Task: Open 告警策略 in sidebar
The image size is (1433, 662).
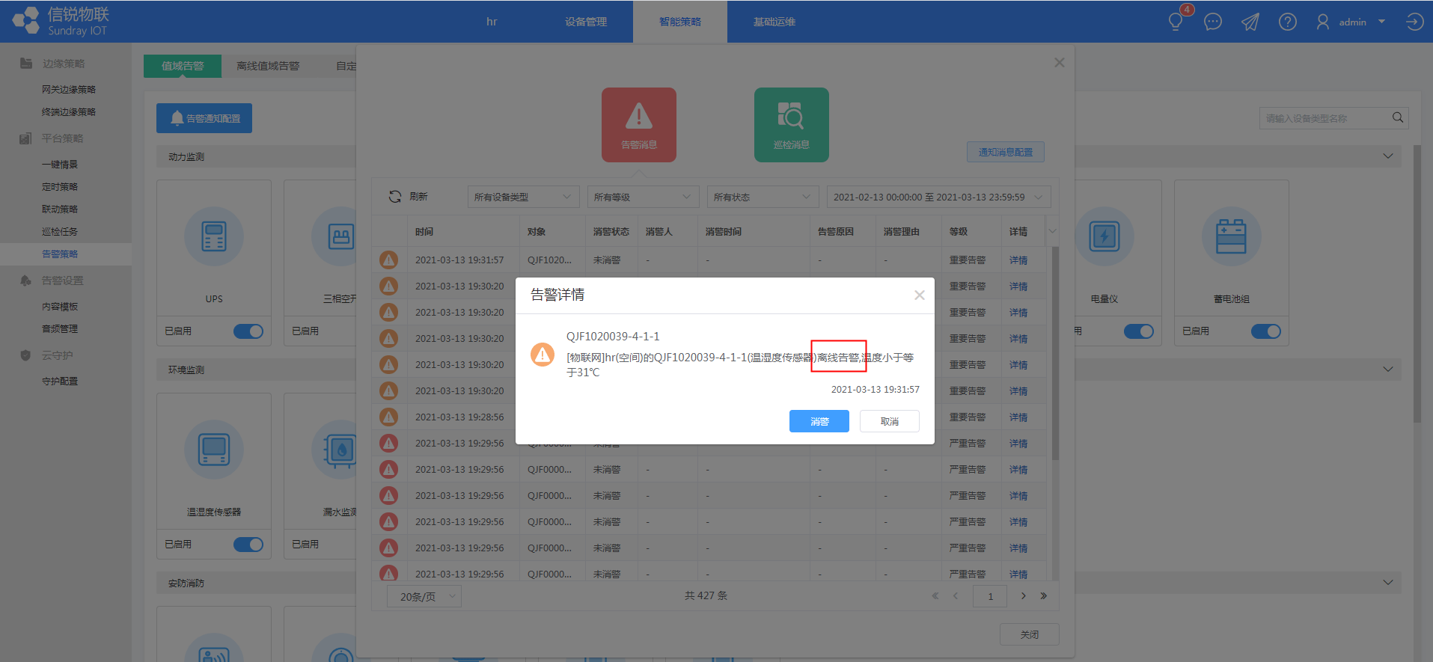Action: (x=60, y=254)
